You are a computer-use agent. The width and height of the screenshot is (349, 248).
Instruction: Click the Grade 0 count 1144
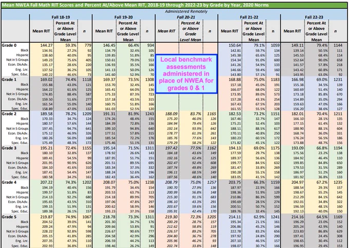[338, 45]
